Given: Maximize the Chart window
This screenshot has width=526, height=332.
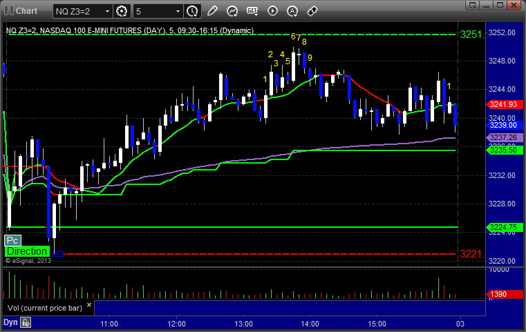Looking at the screenshot, I should 500,5.
